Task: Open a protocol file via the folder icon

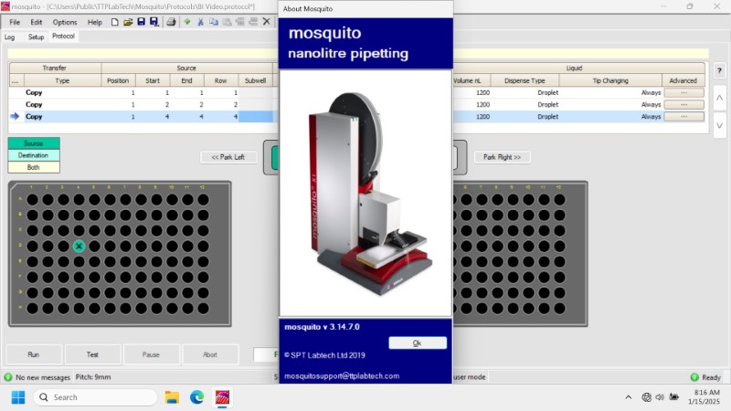Action: click(x=128, y=22)
